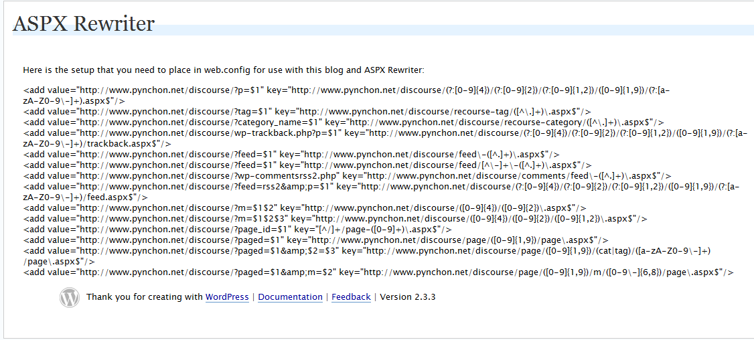The image size is (754, 340).
Task: Click the rule line with ?feed=rss2&amp;p=$1
Action: pyautogui.click(x=381, y=187)
